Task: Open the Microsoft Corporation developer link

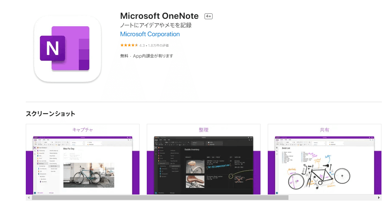Action: [x=150, y=34]
